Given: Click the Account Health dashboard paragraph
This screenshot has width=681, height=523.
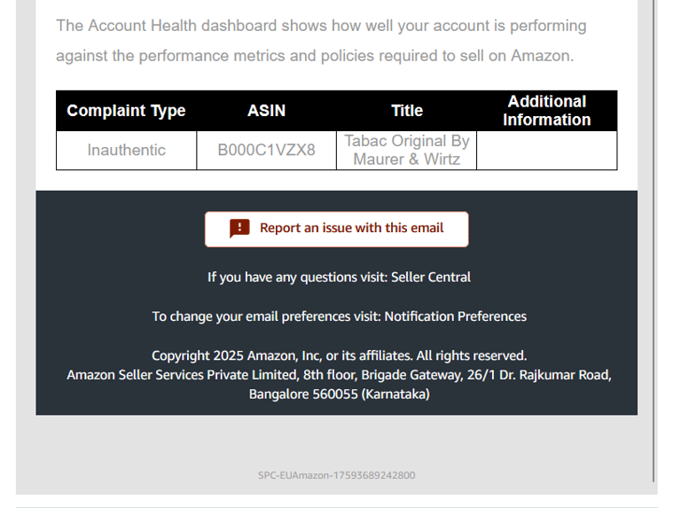Looking at the screenshot, I should [x=321, y=41].
